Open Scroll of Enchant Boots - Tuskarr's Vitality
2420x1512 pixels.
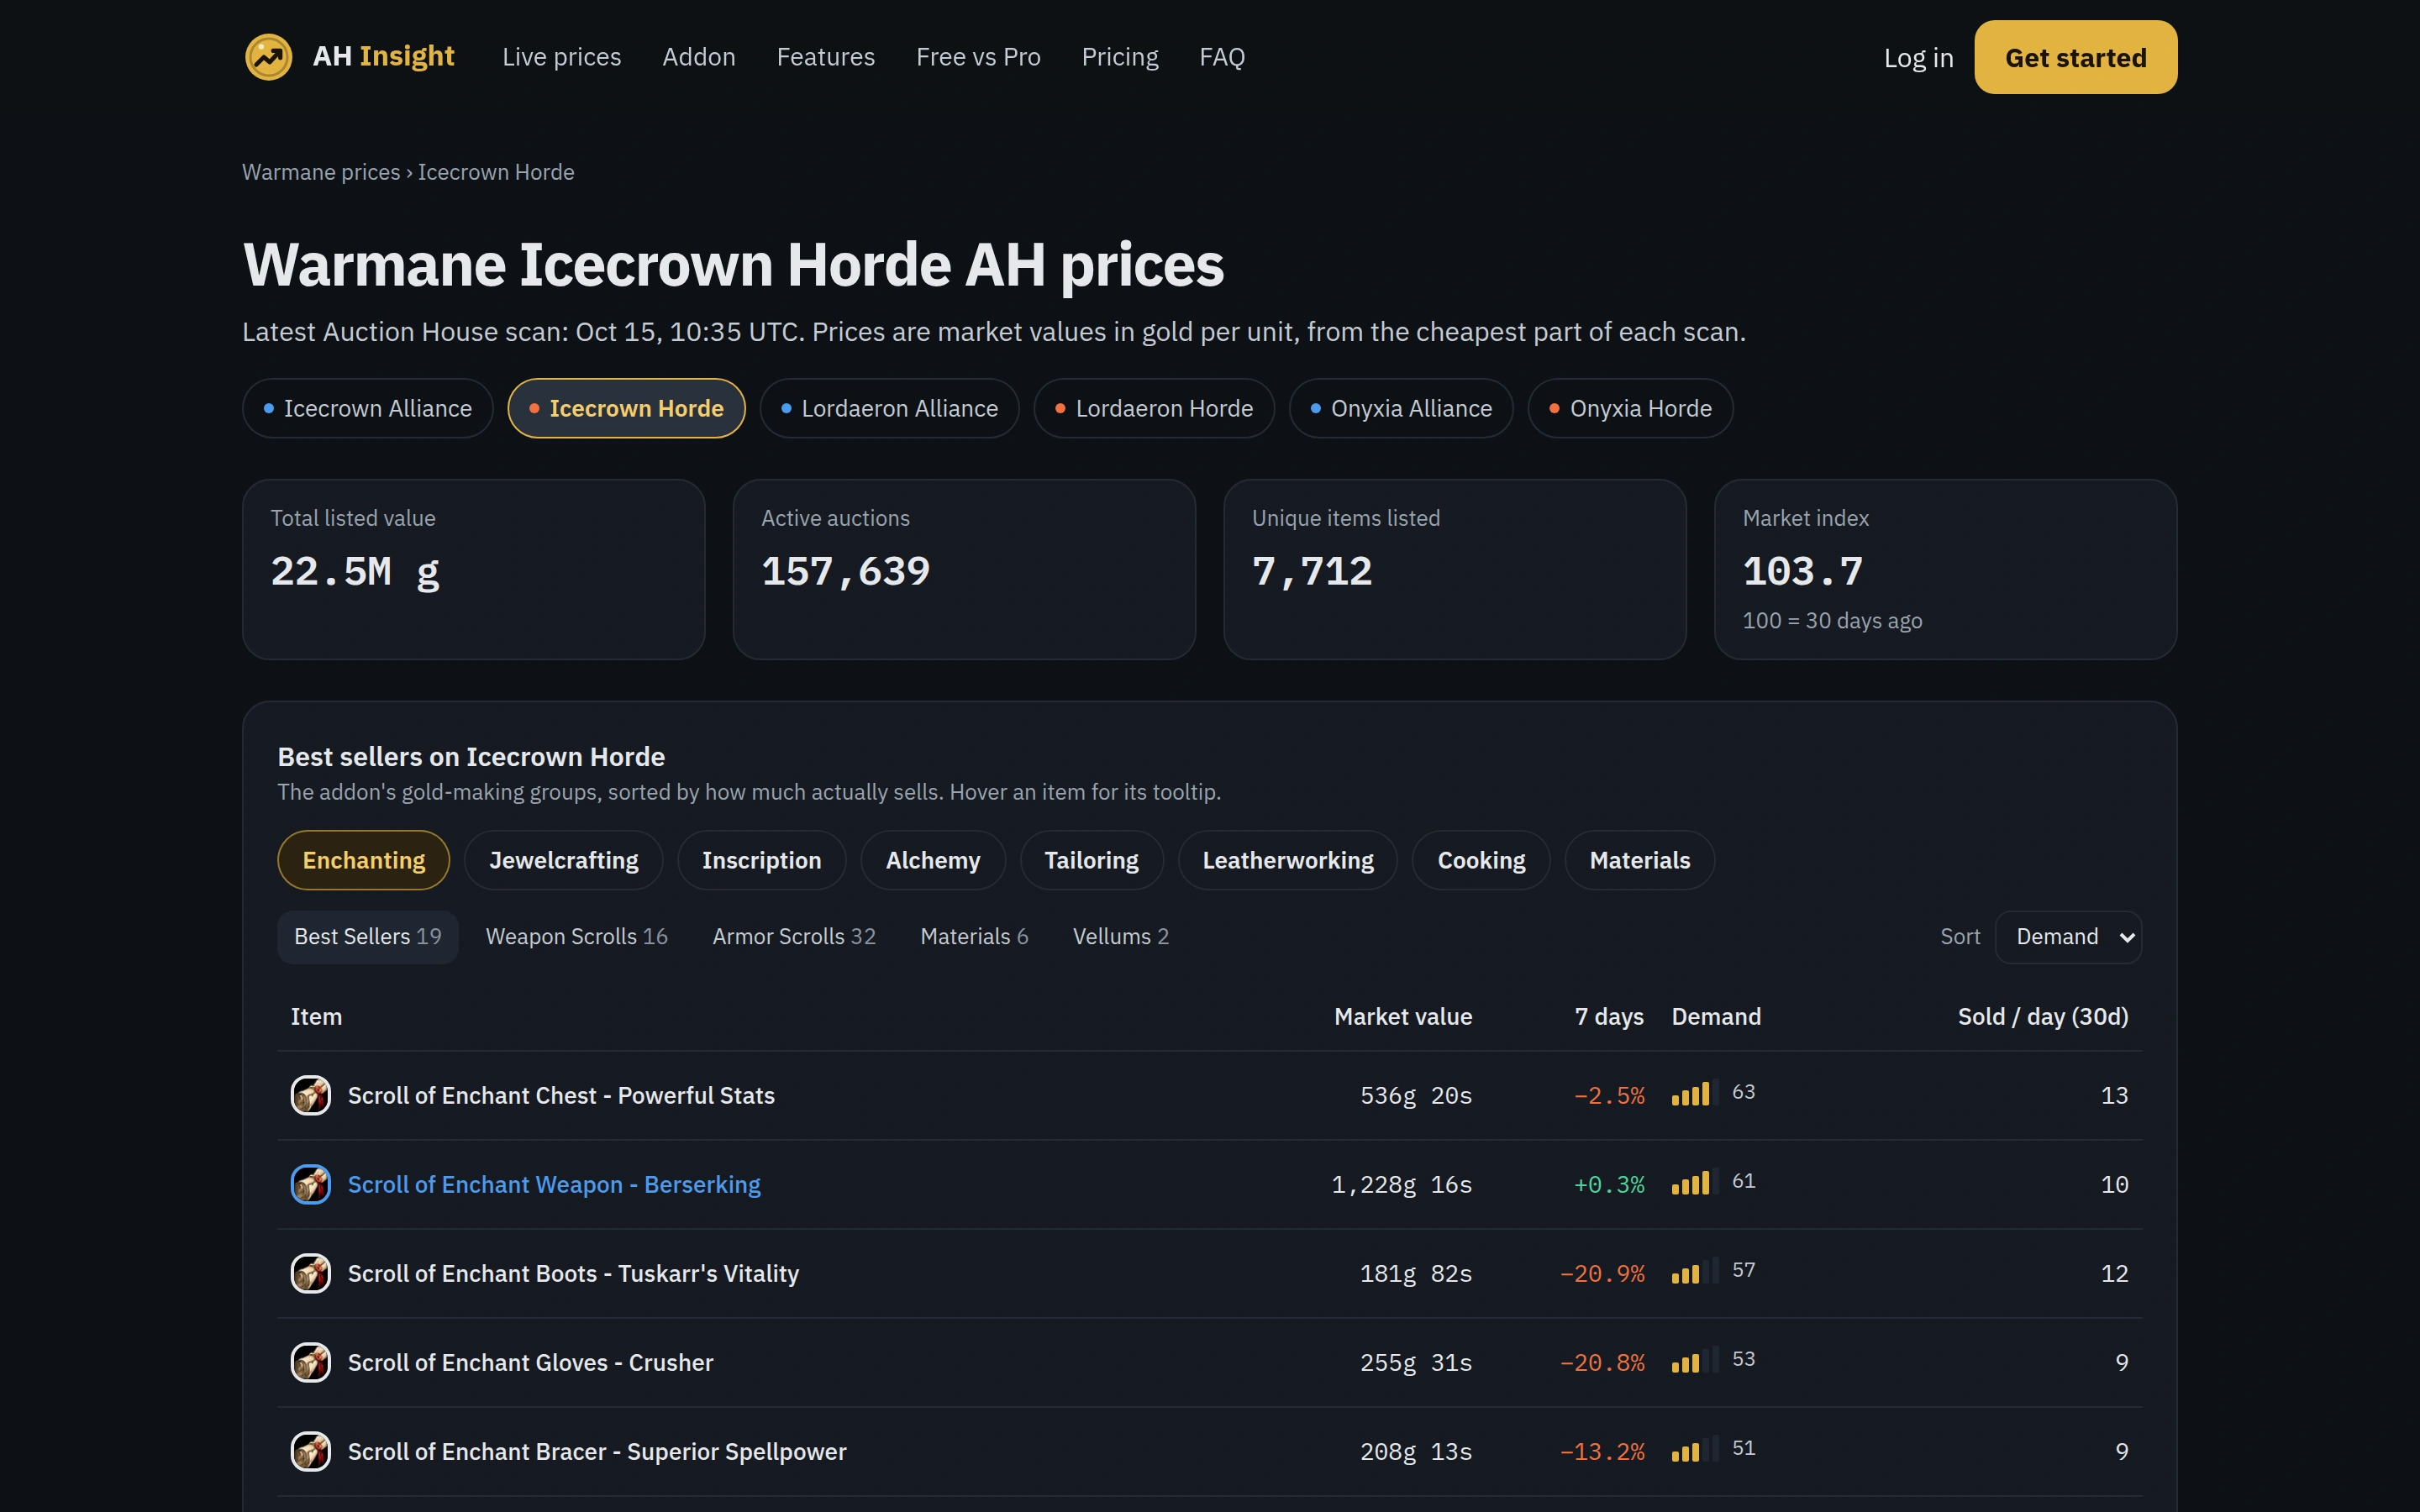573,1273
